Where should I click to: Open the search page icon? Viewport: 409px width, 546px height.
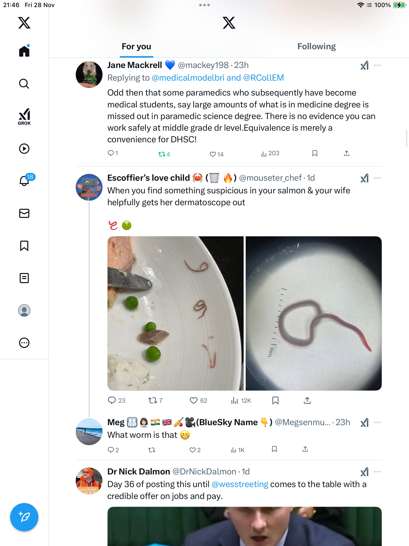click(x=24, y=84)
